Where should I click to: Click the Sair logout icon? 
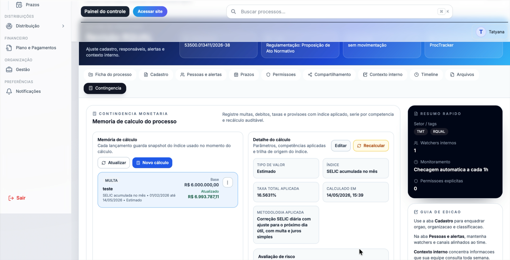(x=11, y=198)
